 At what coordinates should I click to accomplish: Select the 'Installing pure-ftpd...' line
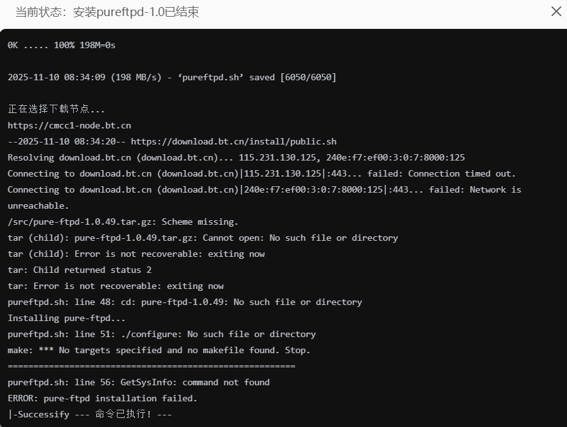pyautogui.click(x=67, y=318)
